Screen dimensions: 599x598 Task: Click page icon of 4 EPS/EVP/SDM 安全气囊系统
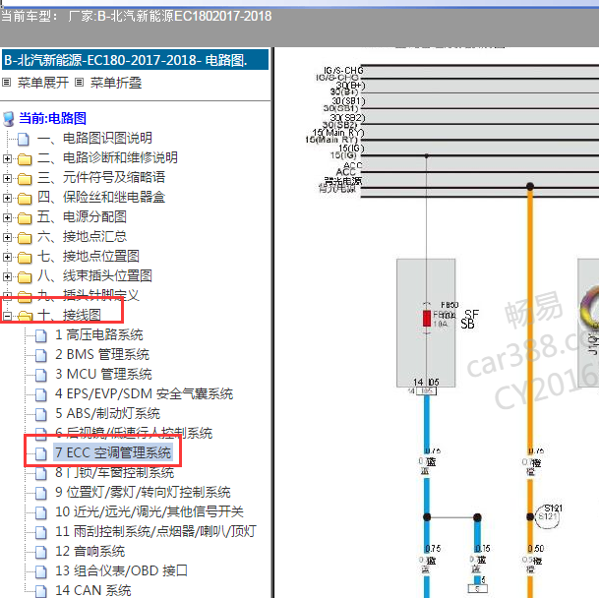[41, 394]
